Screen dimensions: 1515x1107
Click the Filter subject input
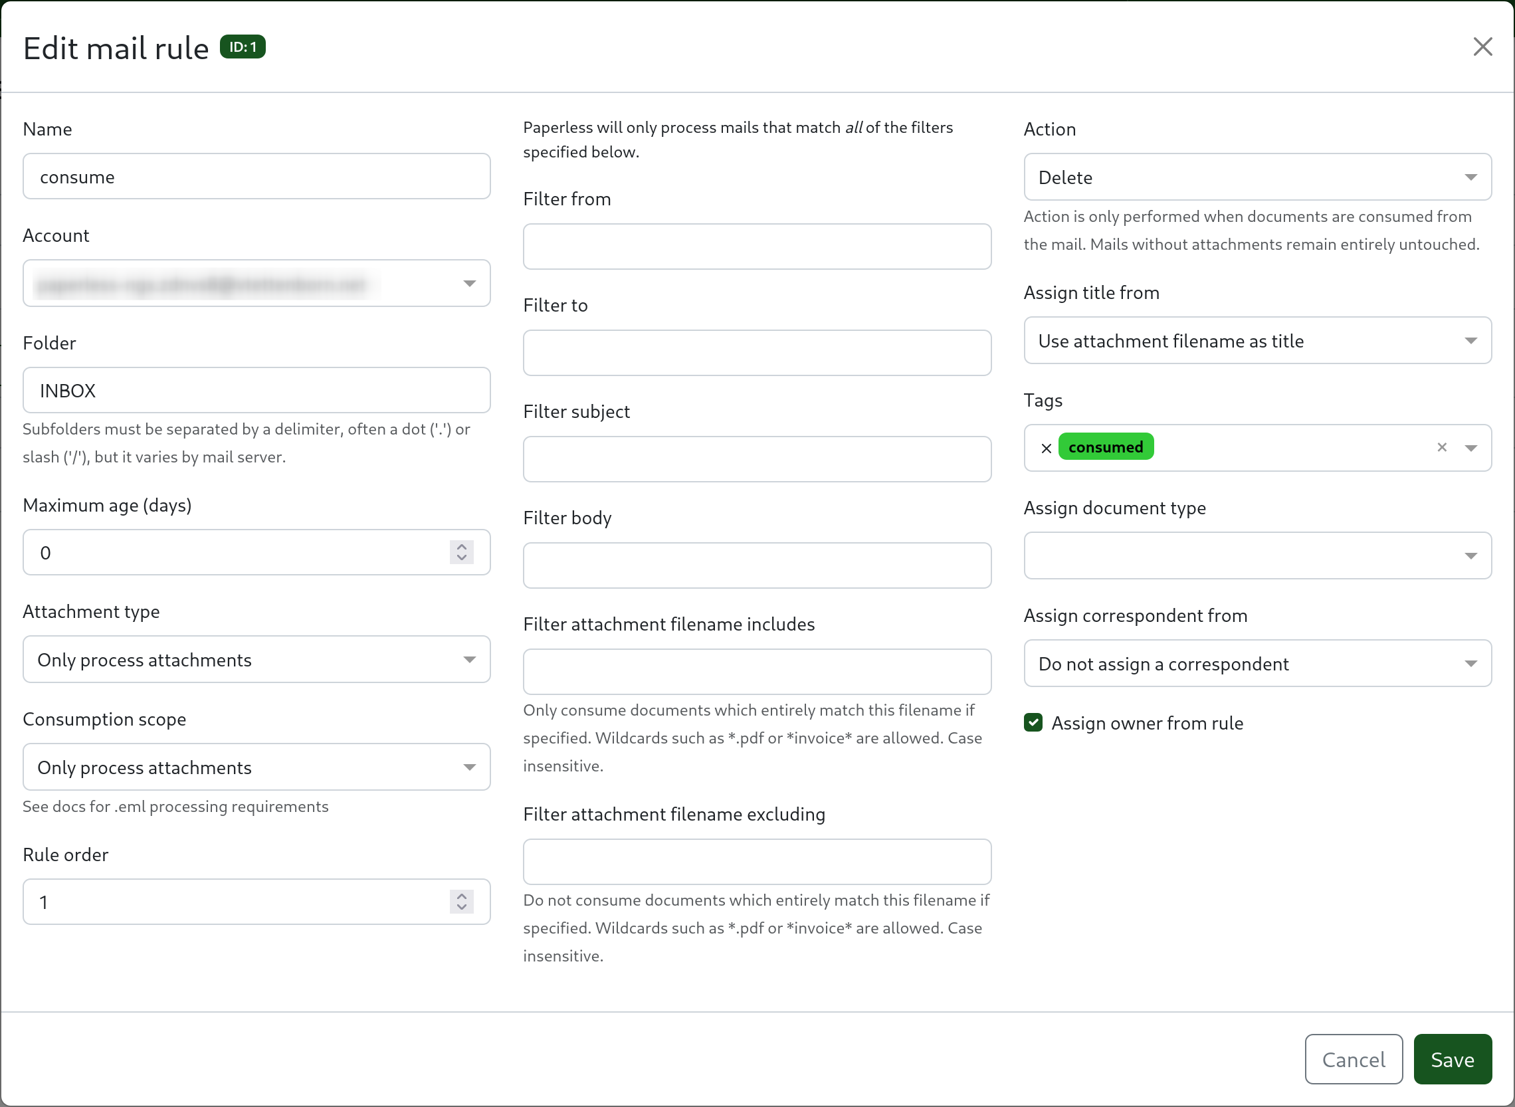[x=757, y=459]
